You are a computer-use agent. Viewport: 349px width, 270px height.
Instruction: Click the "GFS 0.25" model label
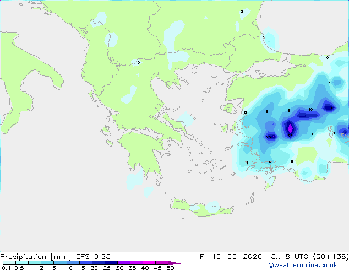pos(93,257)
